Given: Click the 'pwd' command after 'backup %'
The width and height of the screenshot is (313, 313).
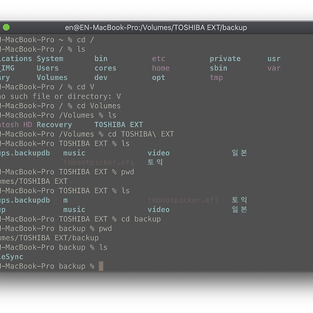Looking at the screenshot, I should [x=106, y=228].
